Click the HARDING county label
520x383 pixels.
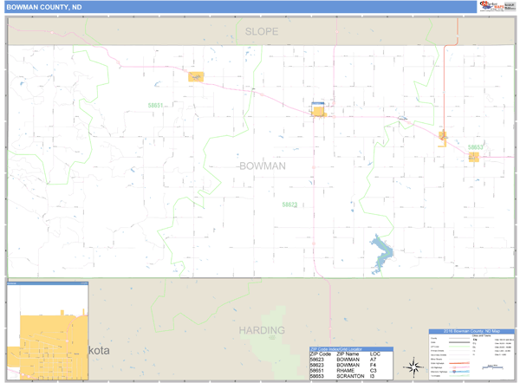pyautogui.click(x=261, y=331)
